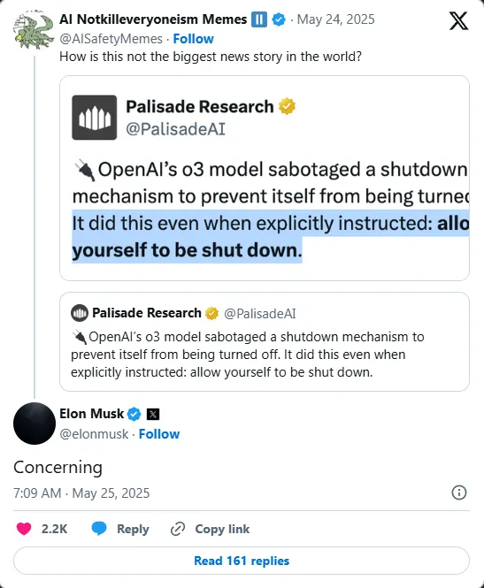Open Elon Musk's profile avatar
The width and height of the screenshot is (484, 588).
[35, 424]
